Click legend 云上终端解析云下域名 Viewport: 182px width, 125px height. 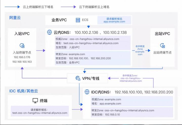pyautogui.click(x=38, y=7)
